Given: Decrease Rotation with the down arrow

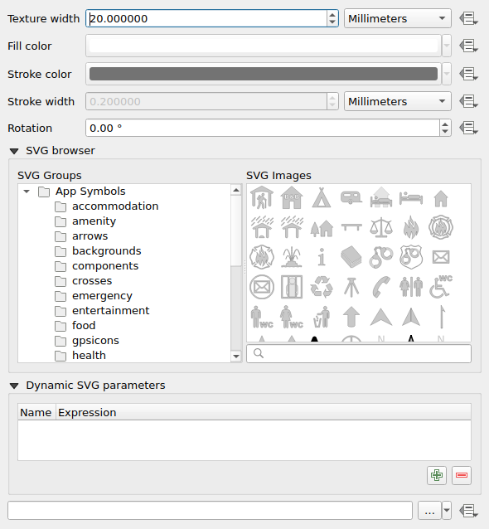Looking at the screenshot, I should click(x=445, y=131).
